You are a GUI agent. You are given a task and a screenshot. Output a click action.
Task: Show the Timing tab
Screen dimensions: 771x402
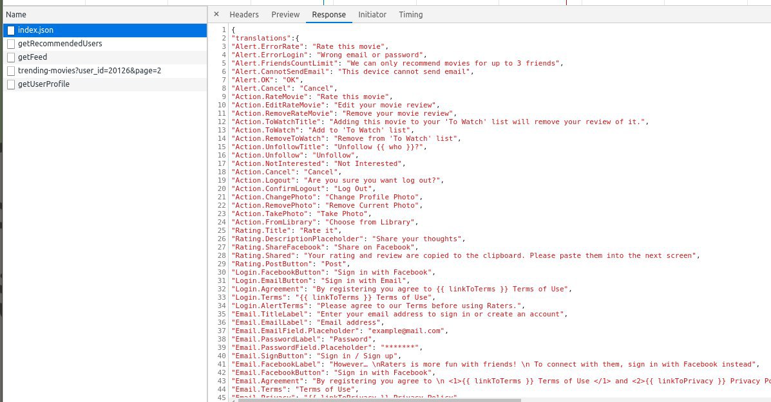[x=410, y=14]
